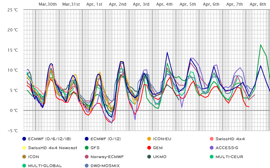Click the purple ACCESS-G legend dot
This screenshot has height=168, width=270.
click(211, 148)
